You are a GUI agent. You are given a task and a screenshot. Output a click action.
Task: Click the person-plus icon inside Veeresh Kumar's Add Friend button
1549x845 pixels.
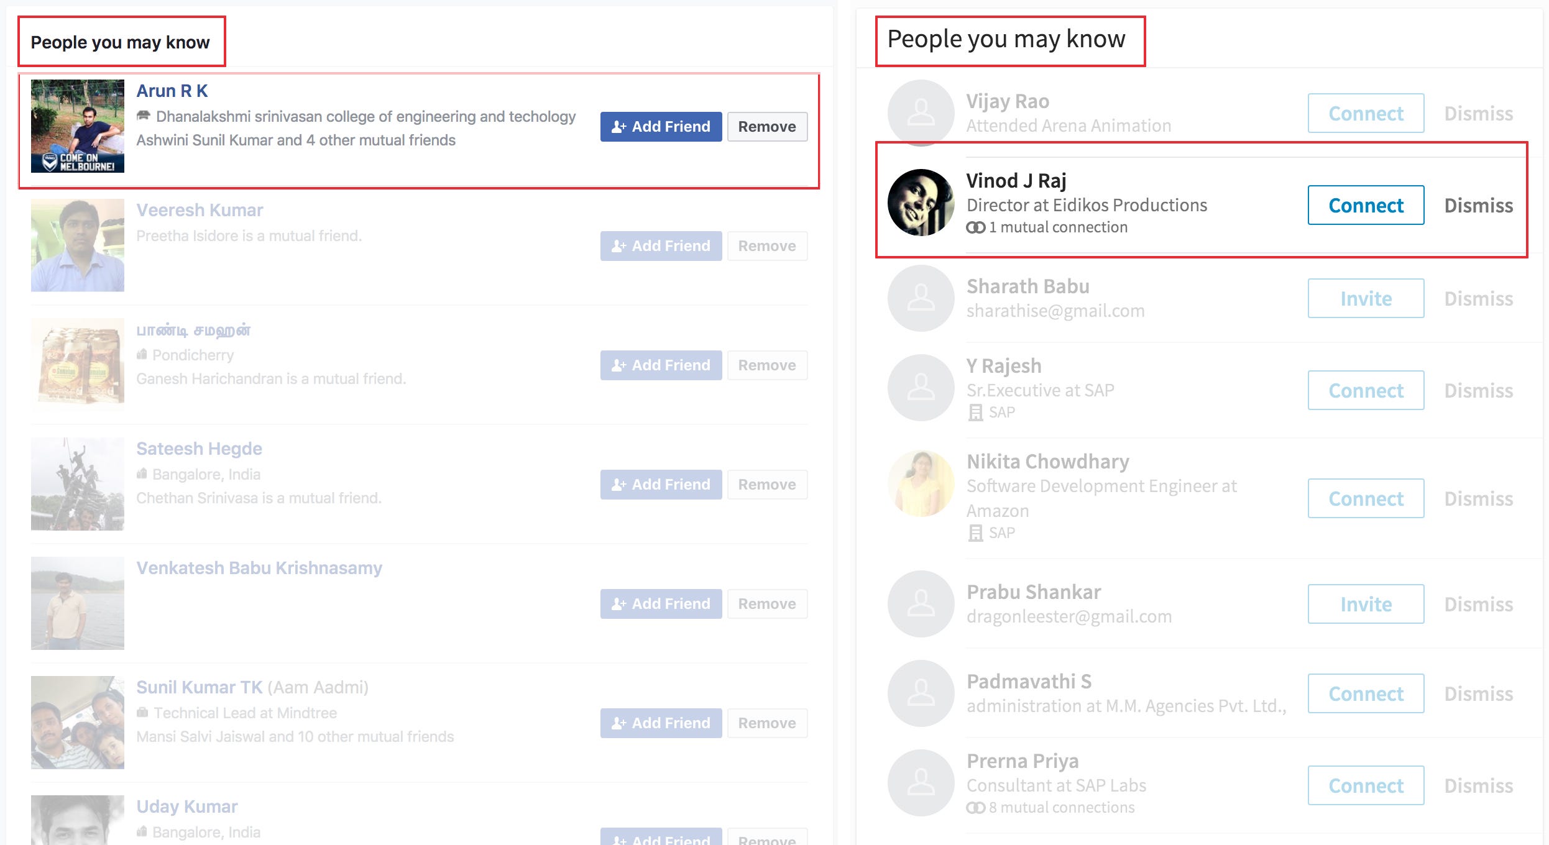point(617,246)
